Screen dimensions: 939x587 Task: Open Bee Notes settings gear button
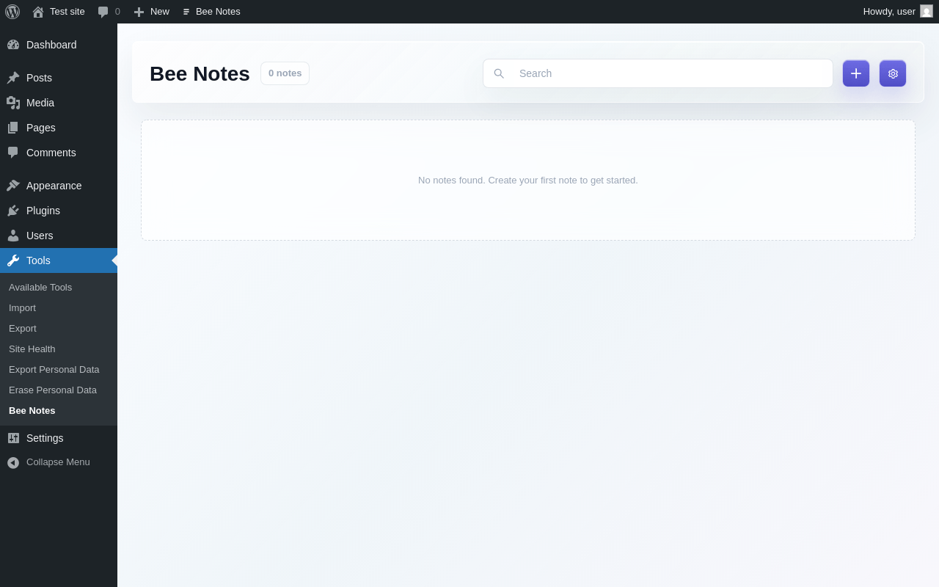pyautogui.click(x=893, y=73)
